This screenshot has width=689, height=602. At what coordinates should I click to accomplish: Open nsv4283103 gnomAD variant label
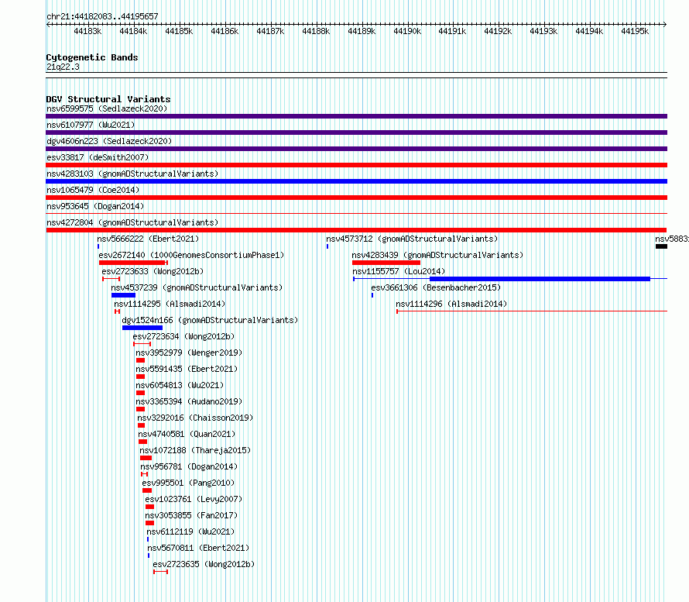click(x=132, y=174)
